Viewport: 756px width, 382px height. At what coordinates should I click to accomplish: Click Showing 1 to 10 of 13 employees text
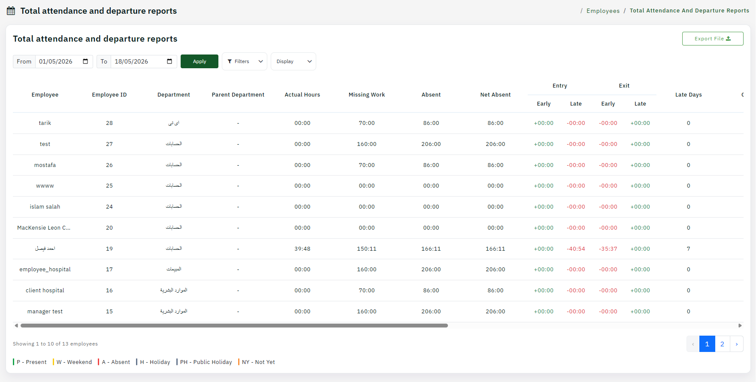point(55,344)
